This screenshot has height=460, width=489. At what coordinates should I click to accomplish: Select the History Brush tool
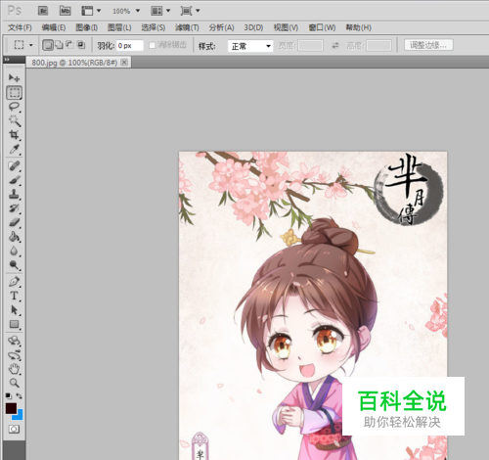coord(14,208)
